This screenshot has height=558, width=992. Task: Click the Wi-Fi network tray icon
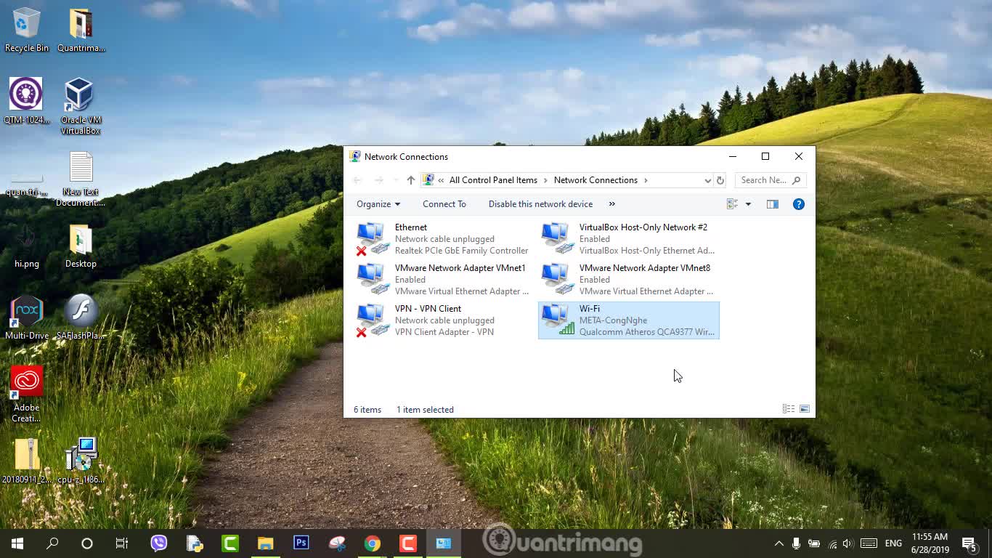(x=832, y=543)
